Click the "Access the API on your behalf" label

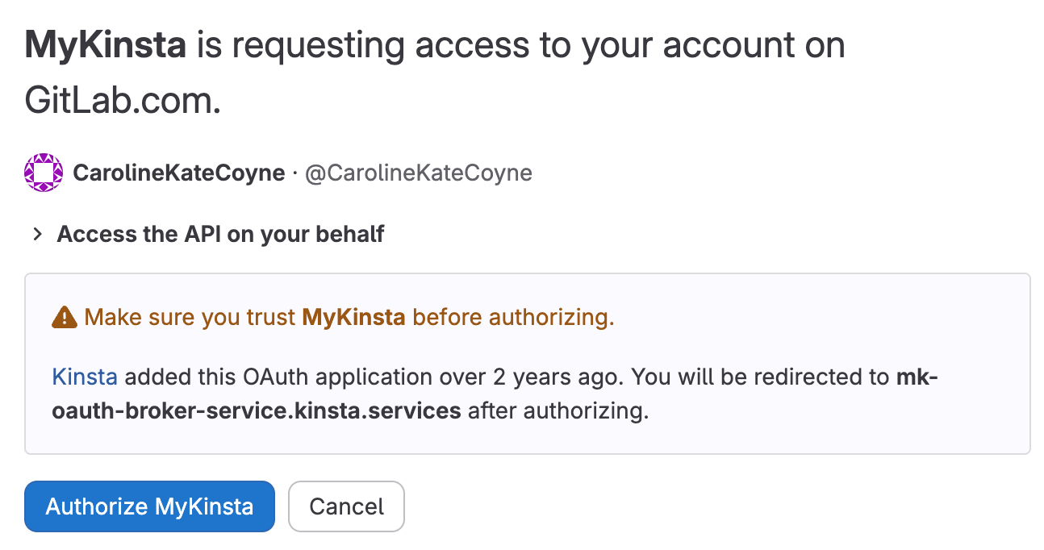pyautogui.click(x=220, y=235)
